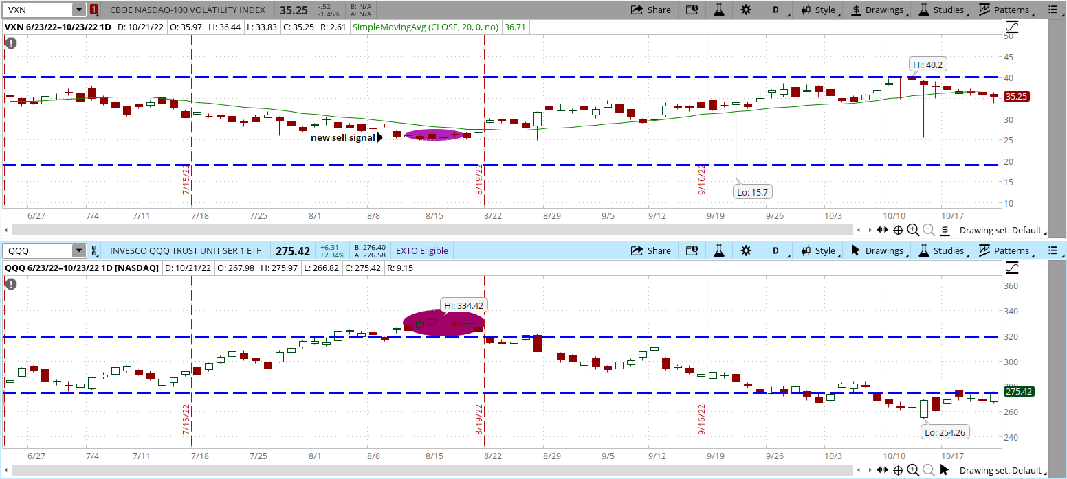Screen dimensions: 1067x479
Task: Click the crosshair pan icon under VXN chart
Action: tap(898, 230)
